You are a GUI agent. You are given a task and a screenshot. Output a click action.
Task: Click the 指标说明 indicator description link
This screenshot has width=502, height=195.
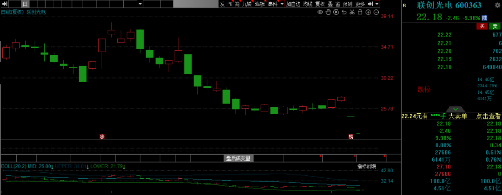367,166
